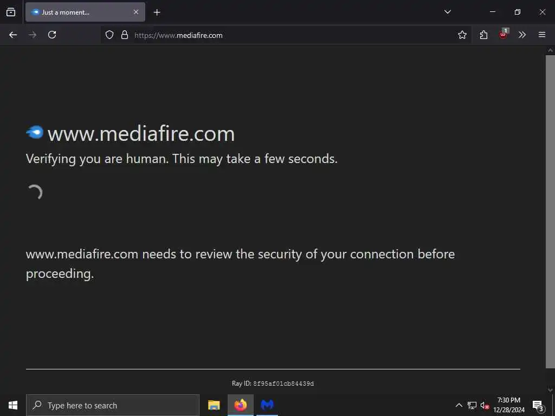555x416 pixels.
Task: Open the Windows Start menu
Action: (x=13, y=405)
